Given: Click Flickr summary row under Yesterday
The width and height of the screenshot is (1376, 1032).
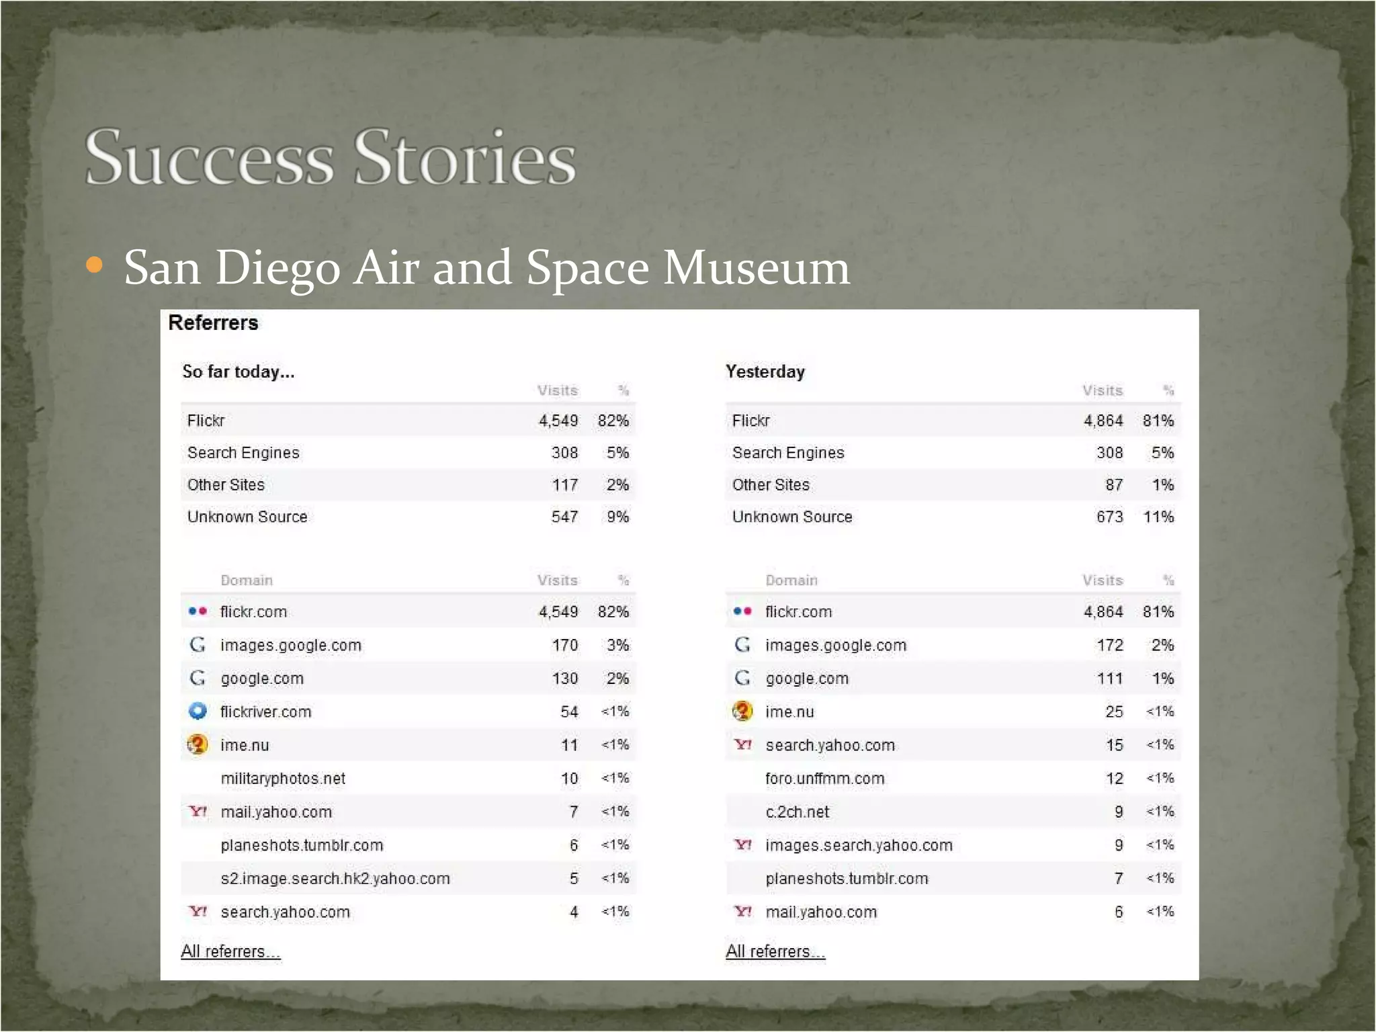Looking at the screenshot, I should point(953,421).
